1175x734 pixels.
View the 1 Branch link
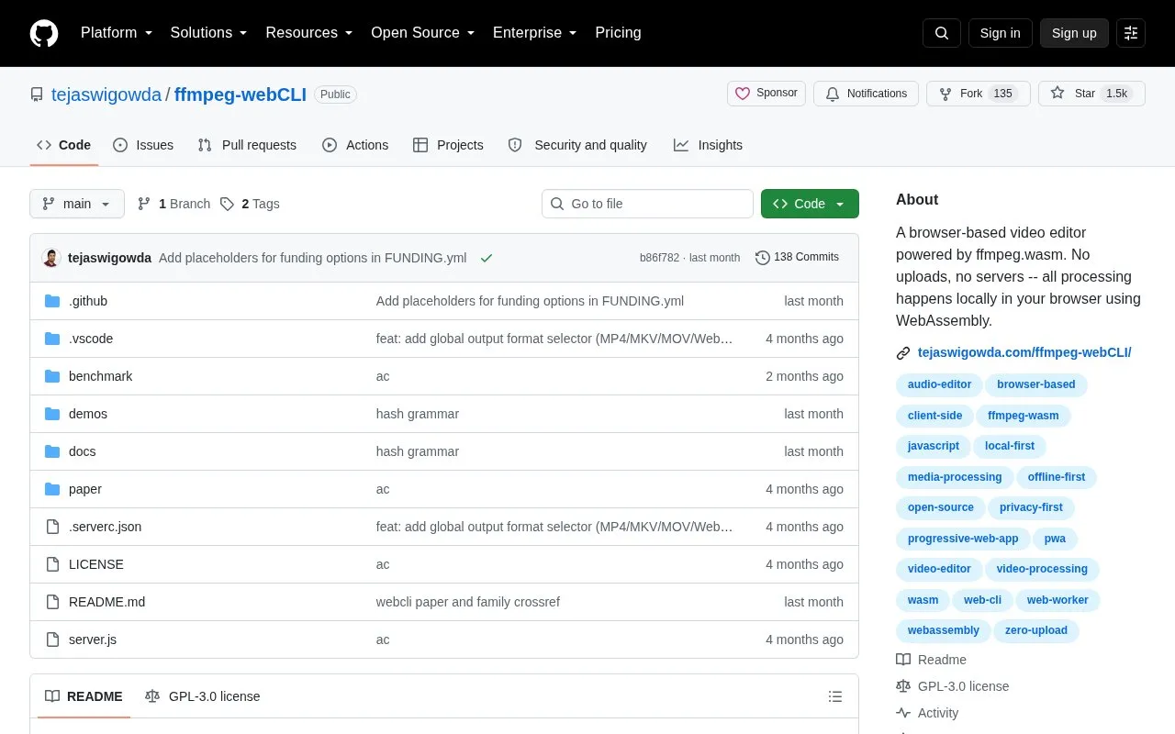173,204
